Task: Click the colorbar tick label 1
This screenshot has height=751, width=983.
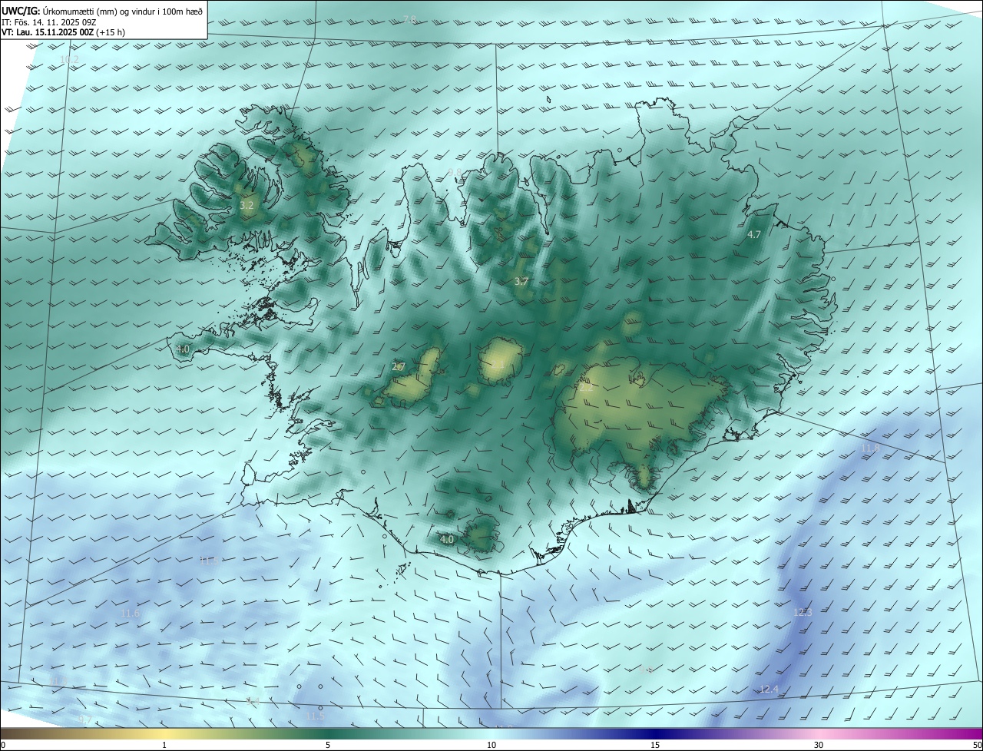Action: click(164, 745)
